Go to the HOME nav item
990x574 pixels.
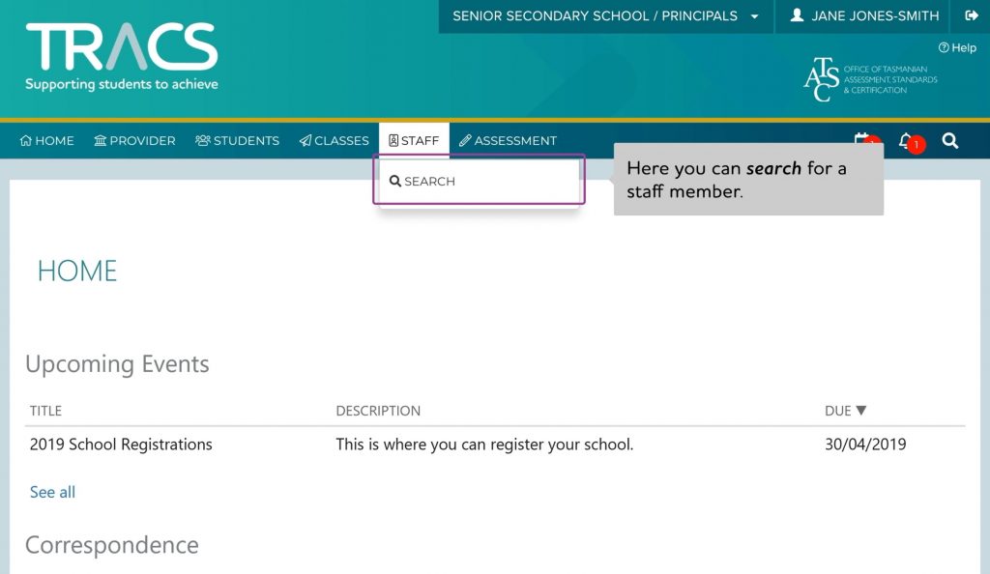46,140
